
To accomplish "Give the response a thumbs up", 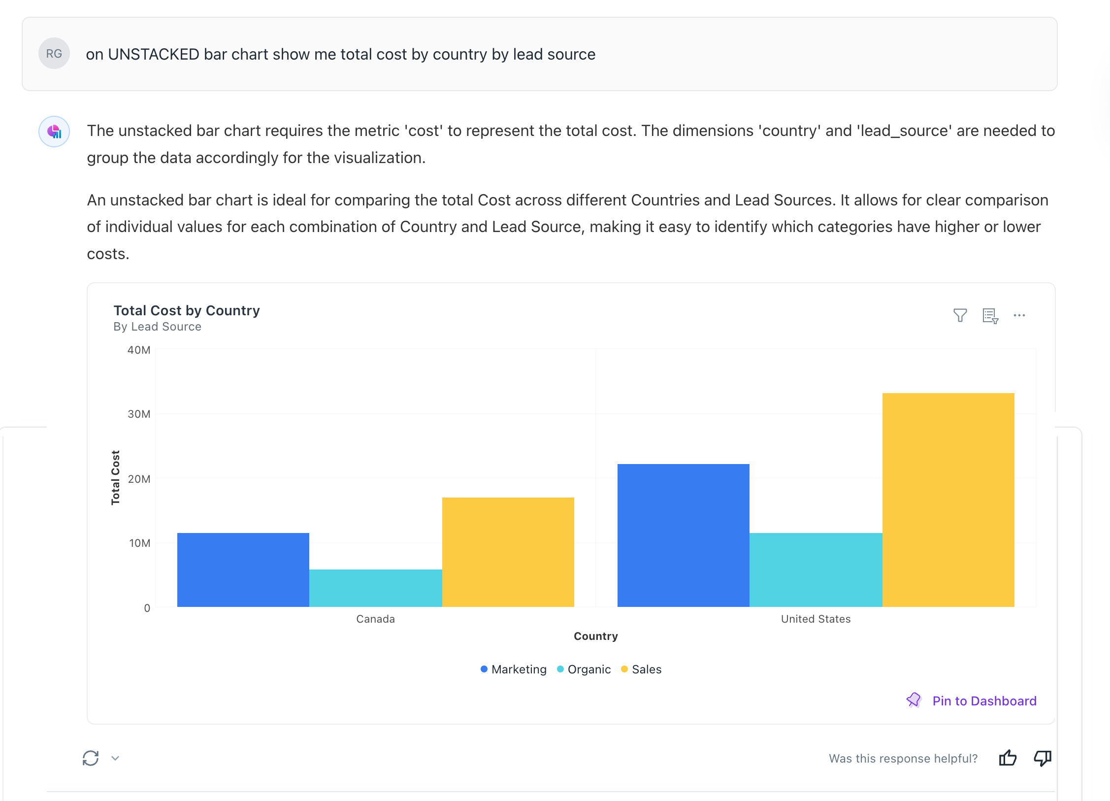I will 1008,758.
